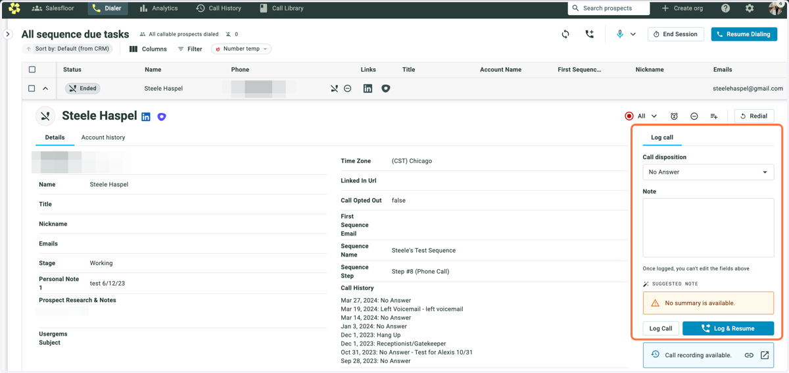Click the refresh sync icon

tap(565, 34)
